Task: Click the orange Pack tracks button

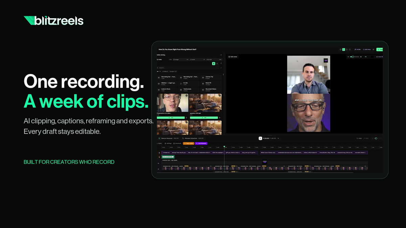Action: (188, 144)
